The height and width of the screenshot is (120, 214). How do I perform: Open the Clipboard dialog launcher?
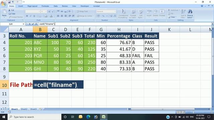tap(23, 20)
